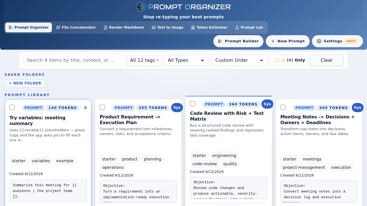Image resolution: width=367 pixels, height=206 pixels.
Task: Open the All 12 tags dropdown
Action: click(144, 60)
